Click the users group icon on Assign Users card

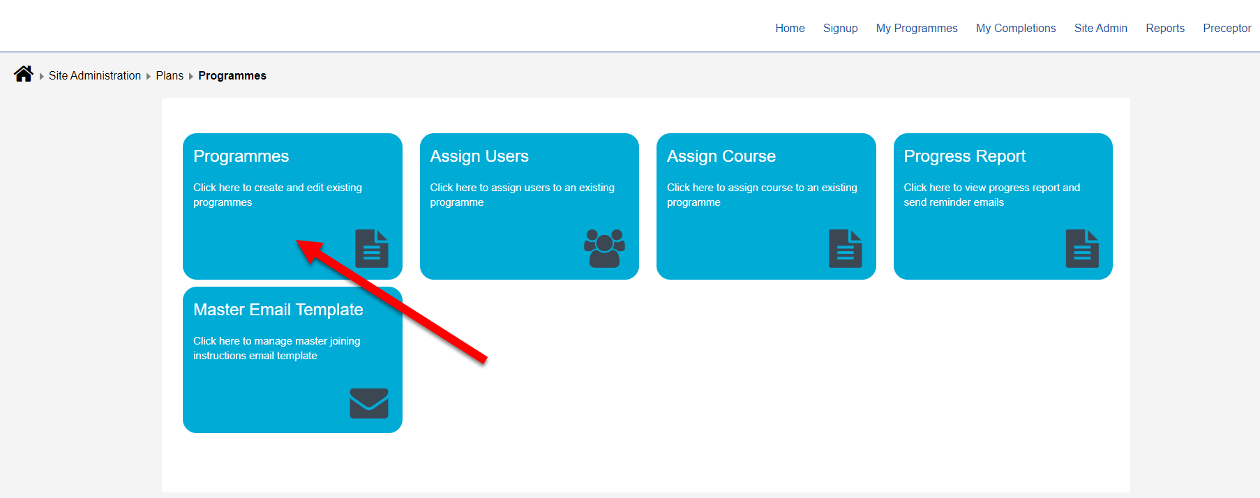[x=604, y=248]
